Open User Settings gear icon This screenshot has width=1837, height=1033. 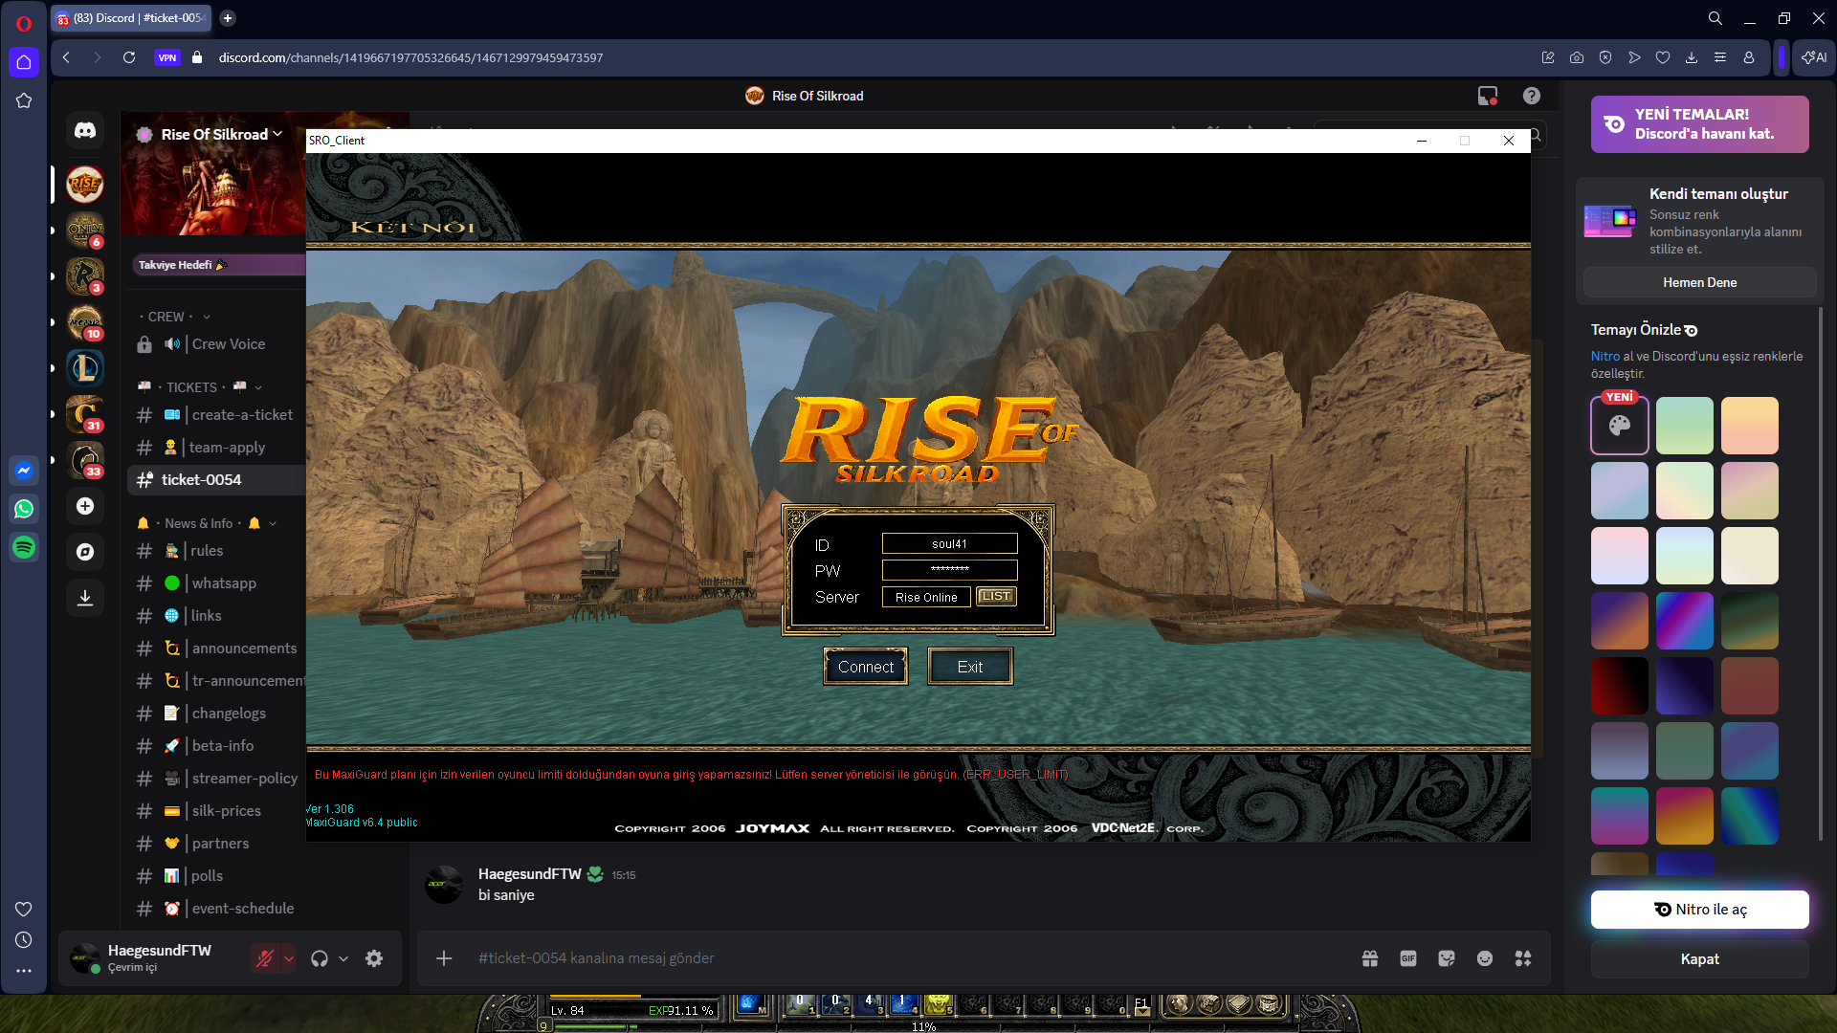point(374,958)
